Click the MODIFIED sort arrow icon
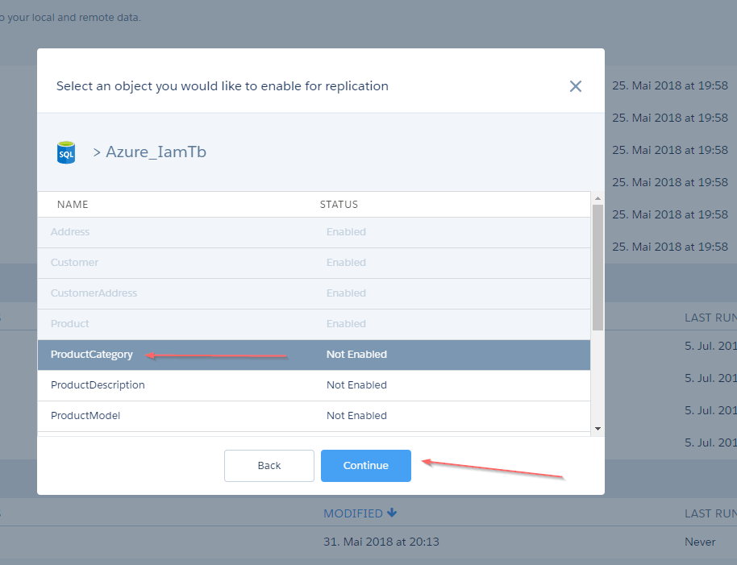 pos(392,513)
